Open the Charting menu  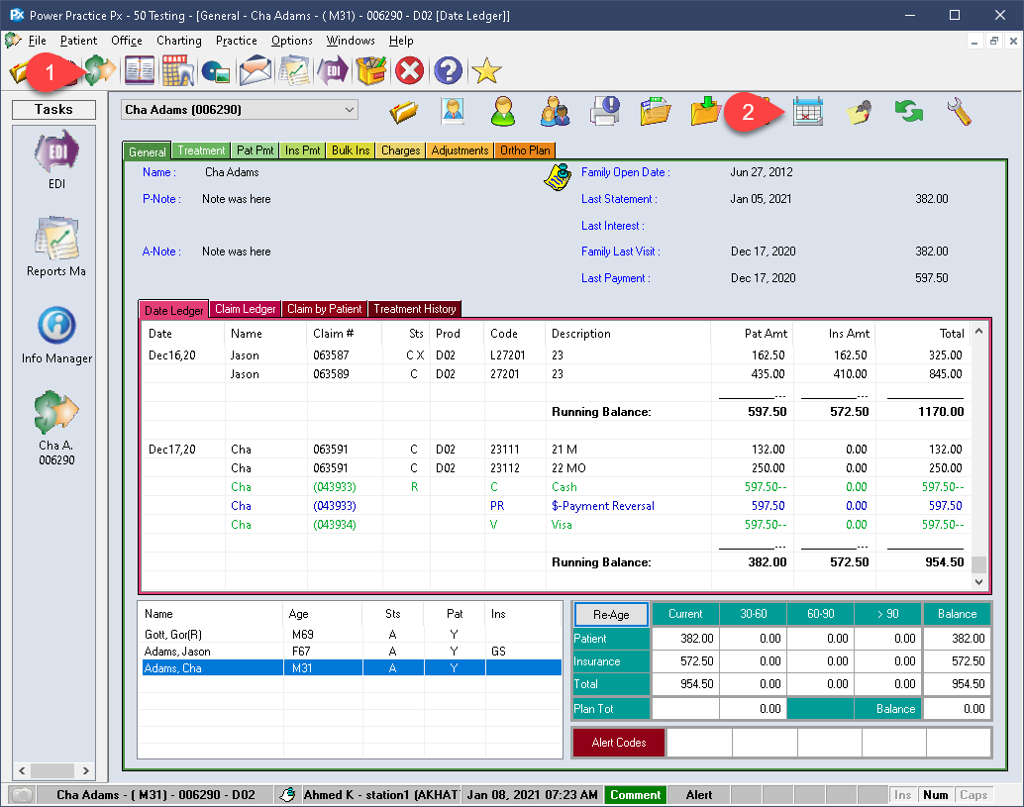(x=179, y=41)
